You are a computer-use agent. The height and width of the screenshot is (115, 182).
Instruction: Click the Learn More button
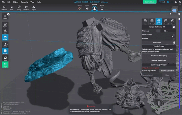point(150,2)
